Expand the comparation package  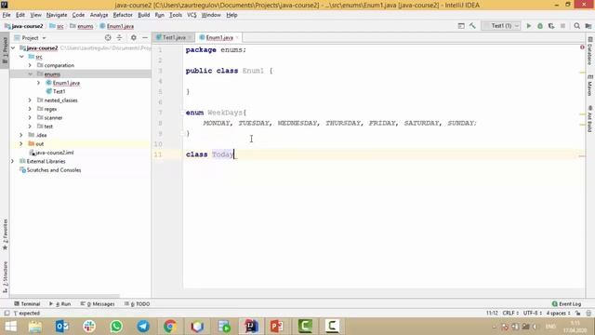click(x=30, y=65)
